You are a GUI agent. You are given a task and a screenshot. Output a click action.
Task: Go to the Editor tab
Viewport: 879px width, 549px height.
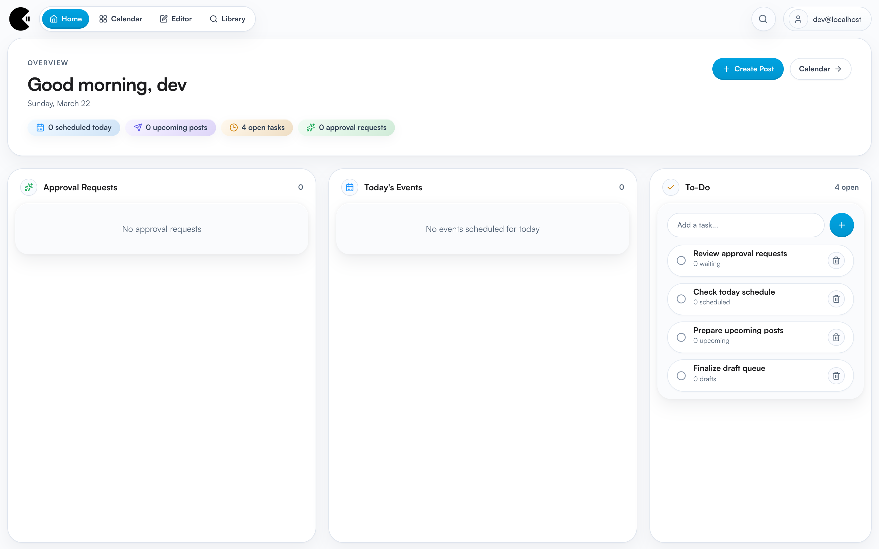click(176, 19)
